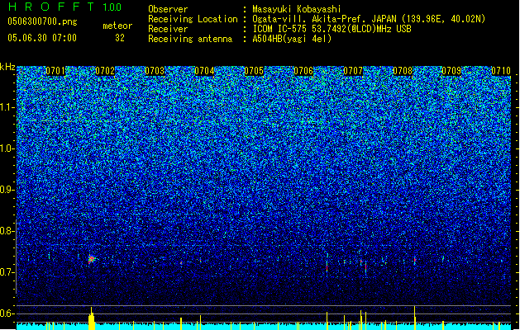This screenshot has width=520, height=330.
Task: Click the 1.0 frequency axis label
Action: coord(7,148)
